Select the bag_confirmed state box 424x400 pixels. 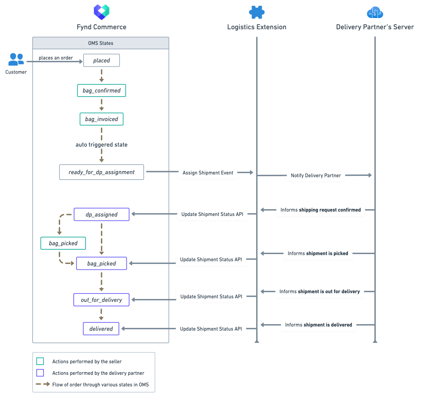[x=102, y=90]
